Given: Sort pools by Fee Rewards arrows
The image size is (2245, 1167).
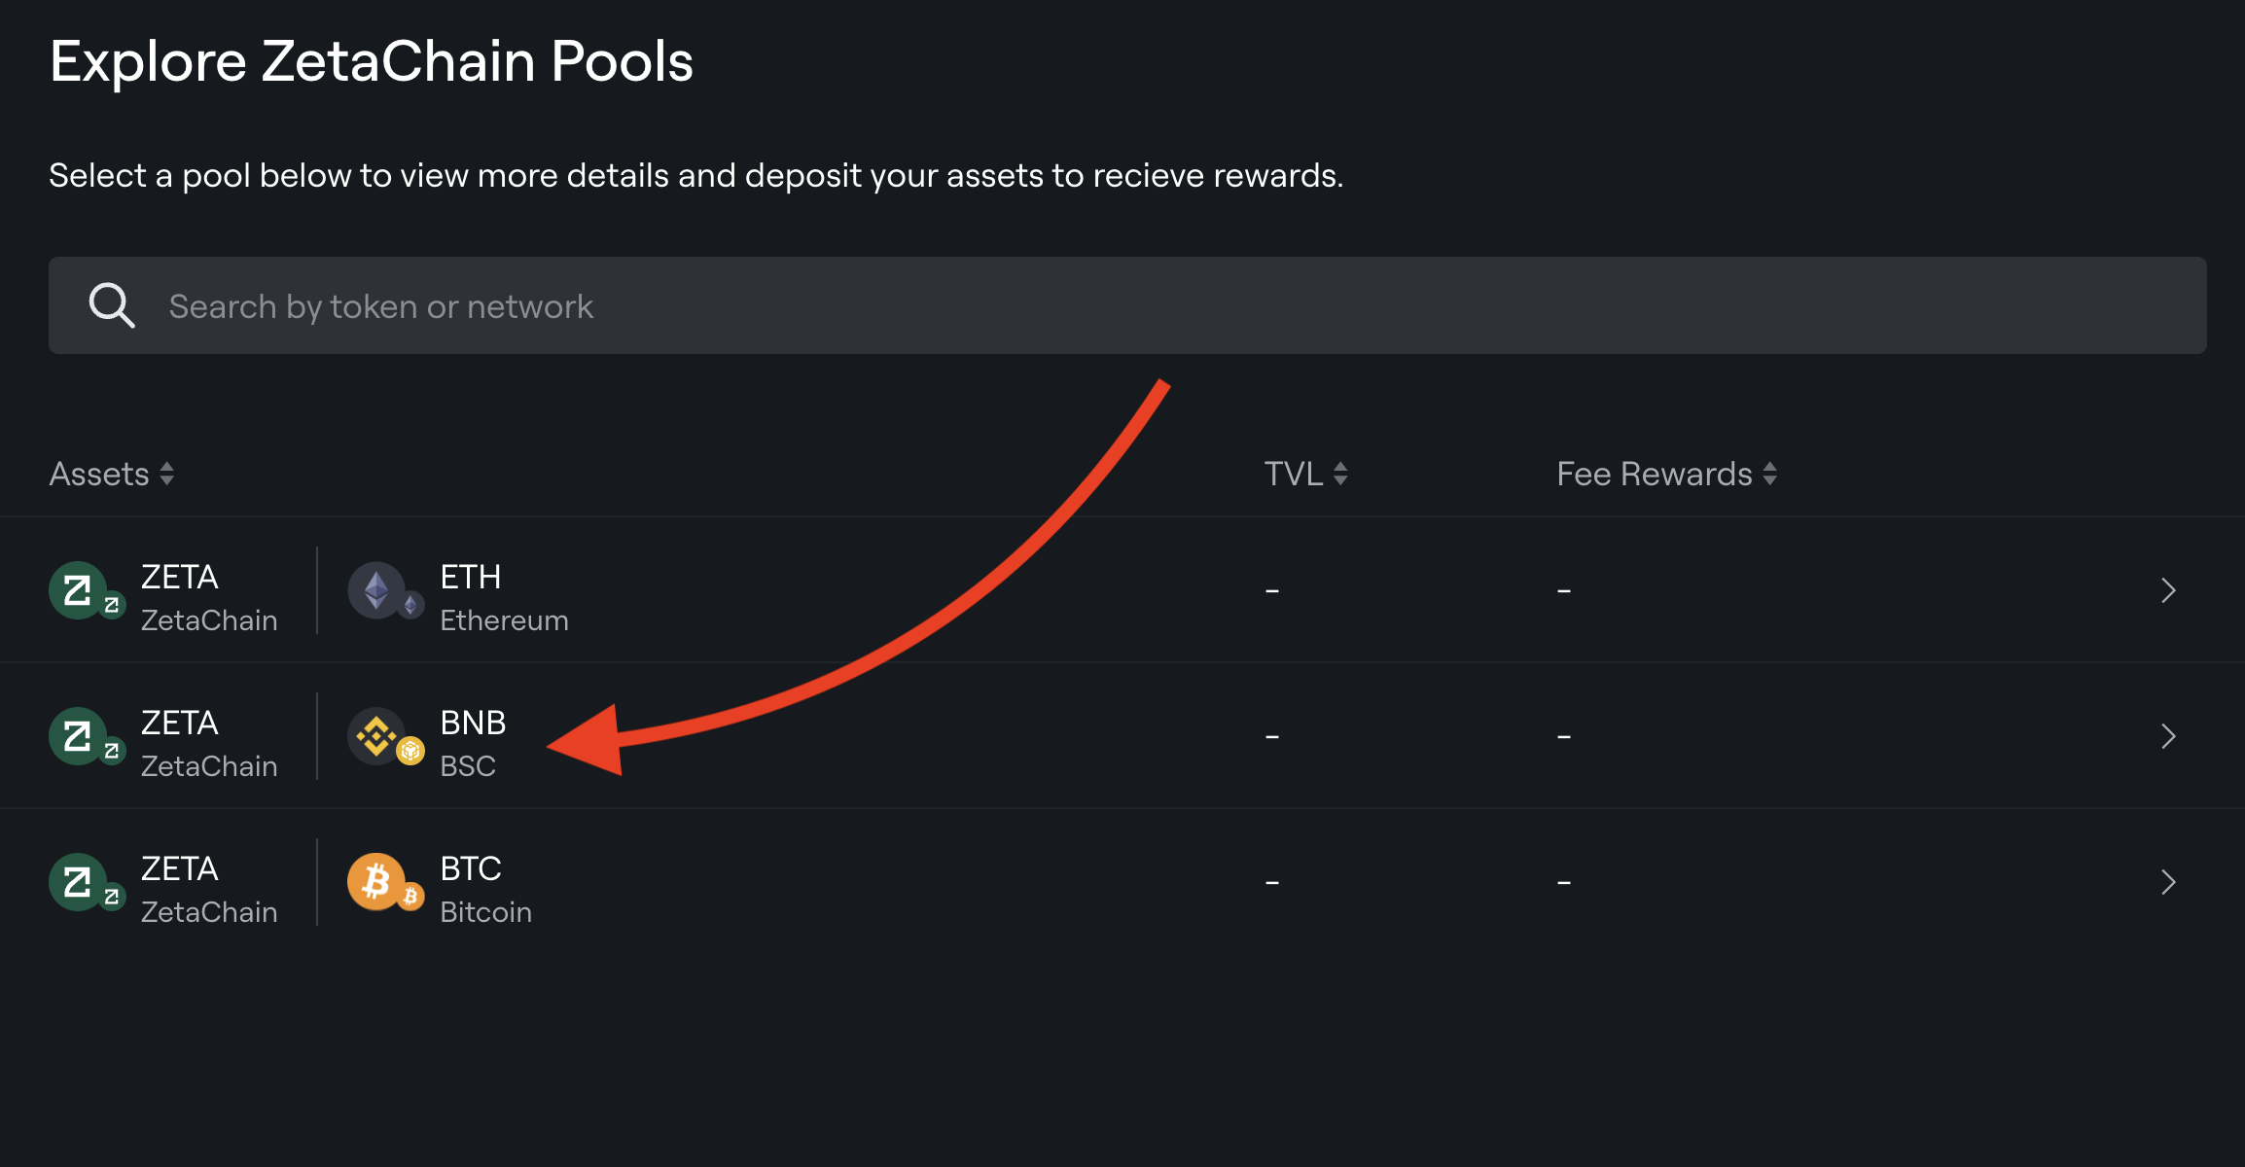Looking at the screenshot, I should point(1770,474).
